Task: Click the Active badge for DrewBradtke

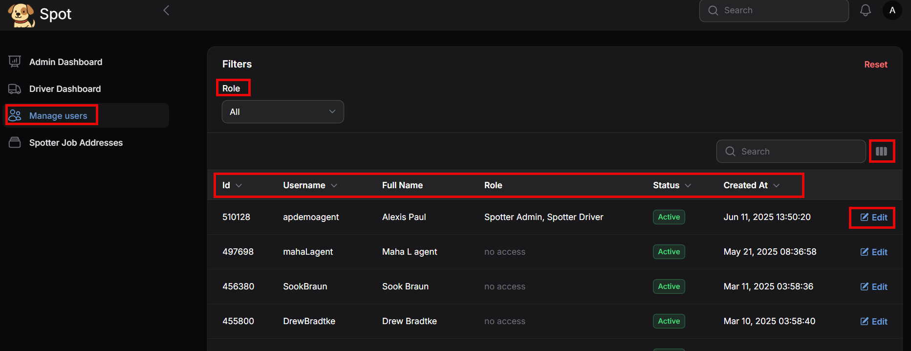Action: 669,321
